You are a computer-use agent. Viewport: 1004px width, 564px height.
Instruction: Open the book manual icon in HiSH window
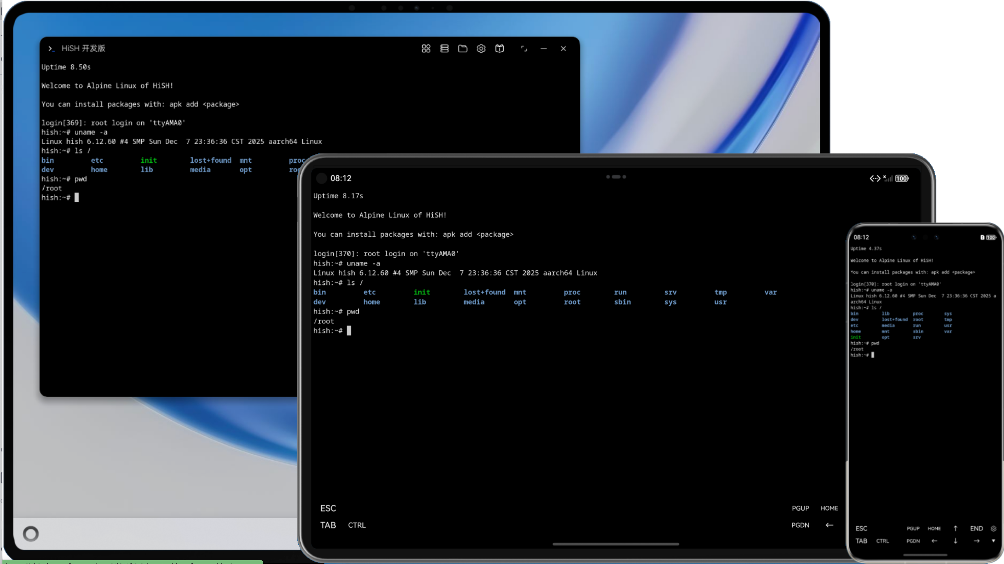click(x=500, y=49)
